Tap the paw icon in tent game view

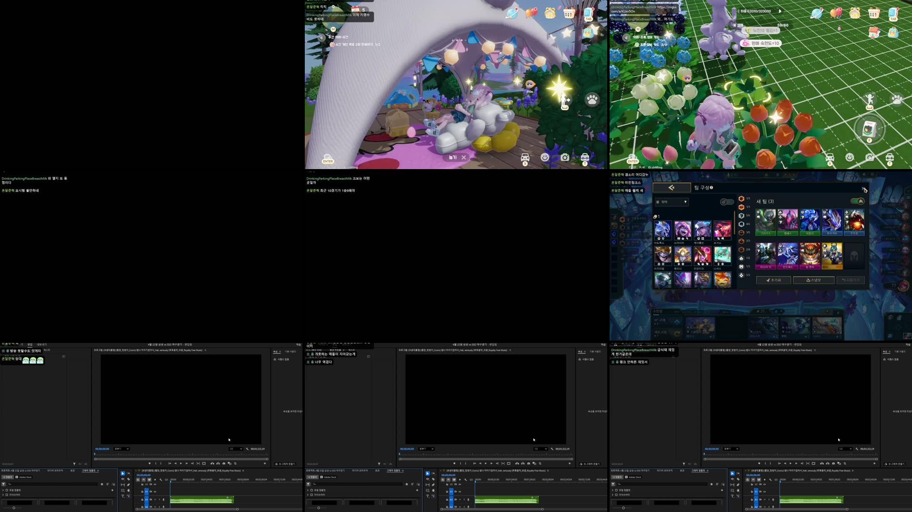point(592,100)
